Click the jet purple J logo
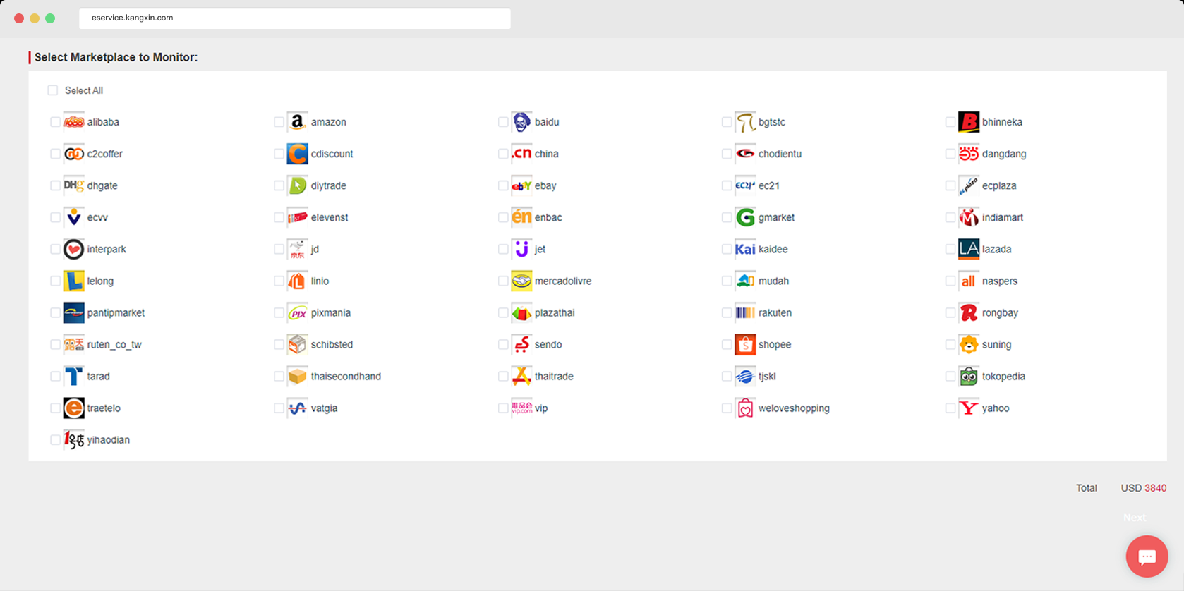The height and width of the screenshot is (591, 1184). [521, 249]
